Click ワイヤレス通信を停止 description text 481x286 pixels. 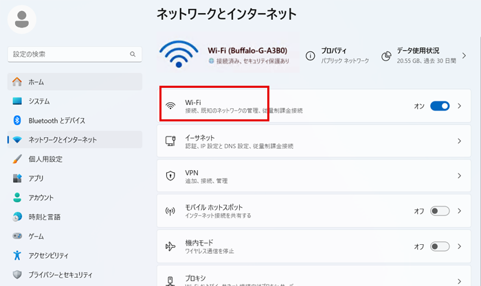point(210,251)
